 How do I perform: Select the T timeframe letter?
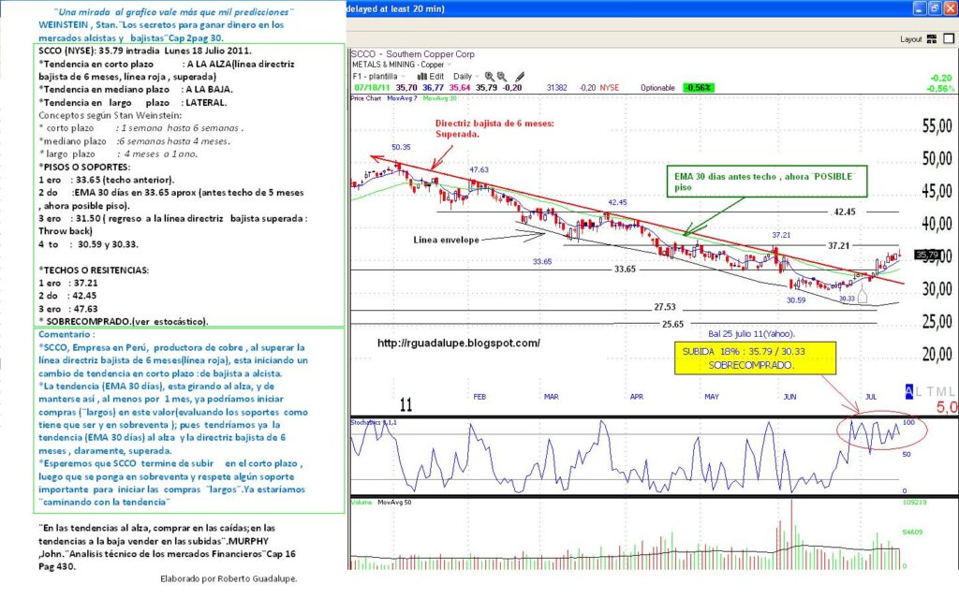930,391
